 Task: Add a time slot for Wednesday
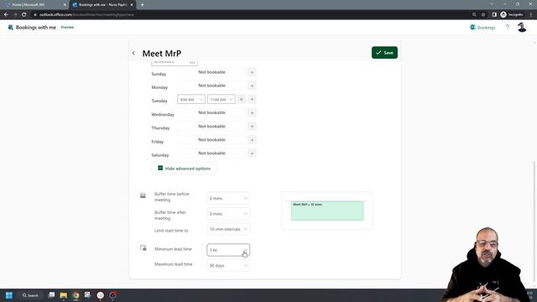[252, 112]
